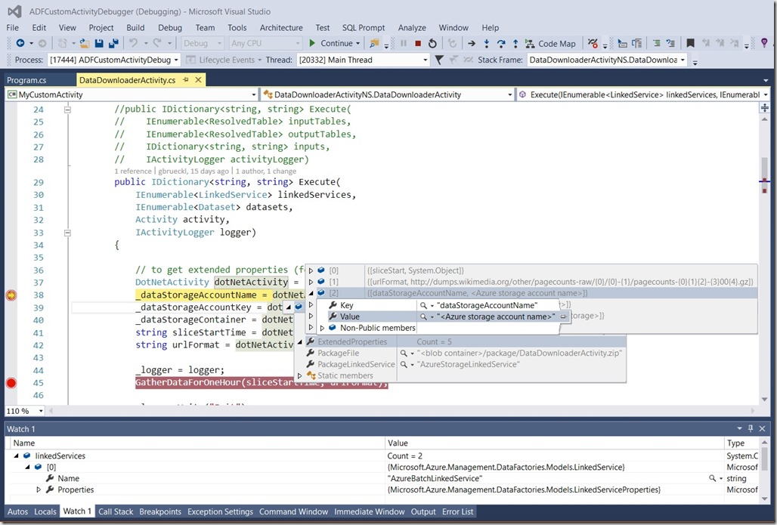This screenshot has height=525, width=777.
Task: Switch to the Locals tab
Action: tap(45, 511)
